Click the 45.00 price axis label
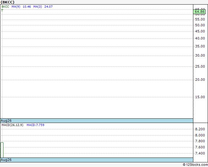 pos(200,31)
